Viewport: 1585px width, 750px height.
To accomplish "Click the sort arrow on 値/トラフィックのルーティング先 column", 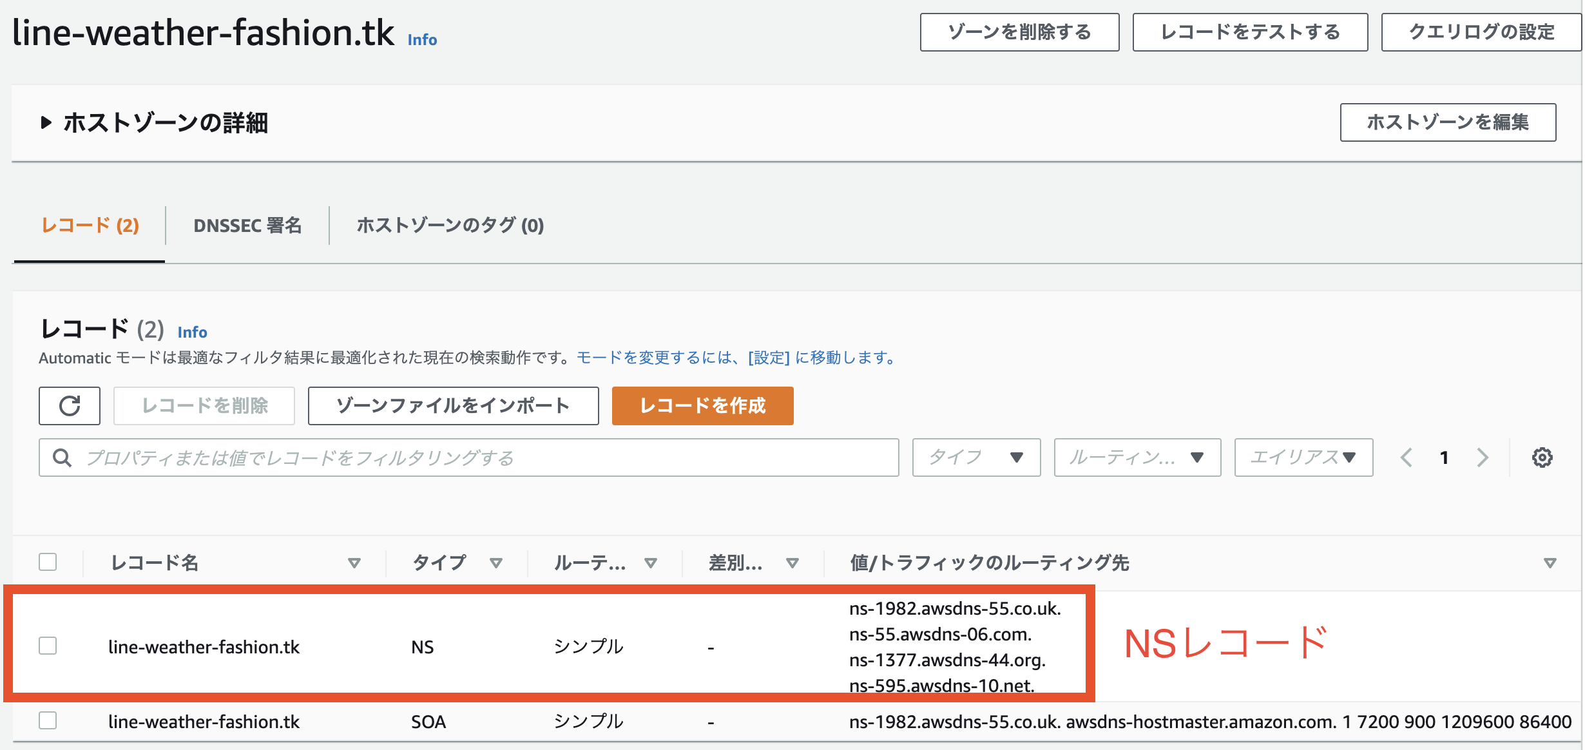I will tap(1550, 562).
